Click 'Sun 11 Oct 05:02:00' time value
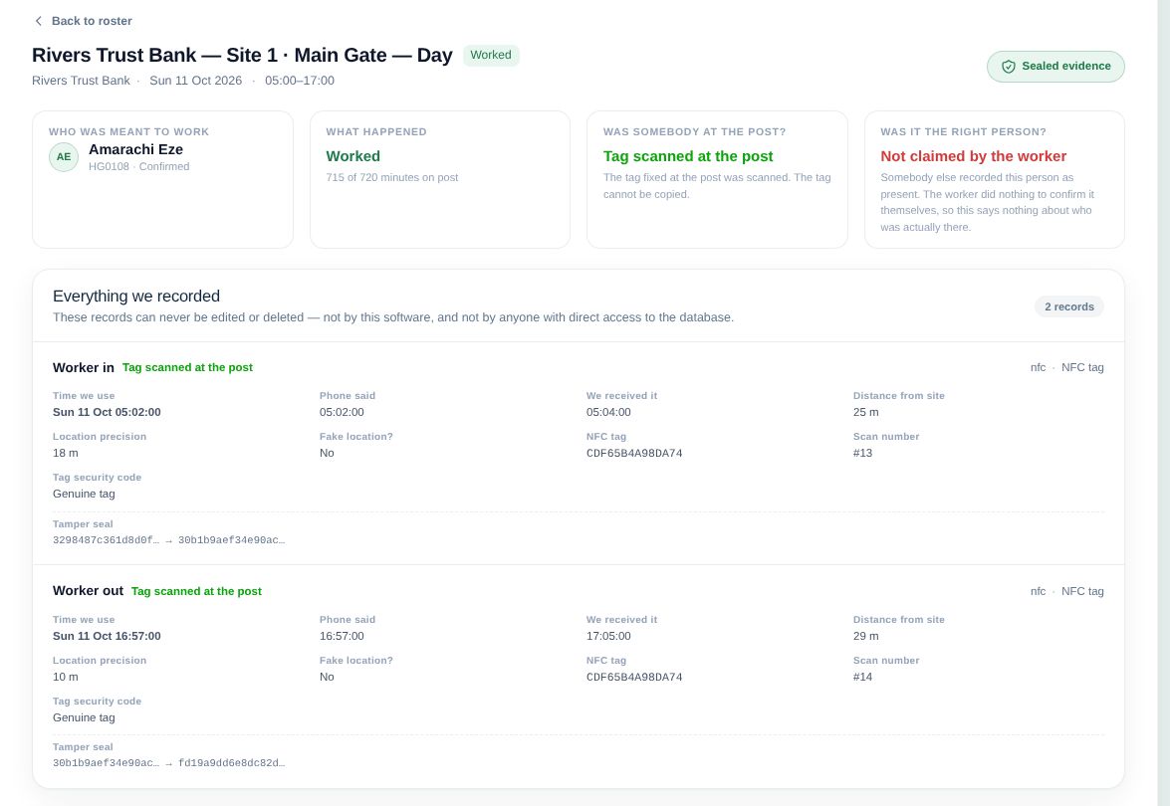The height and width of the screenshot is (806, 1170). click(x=107, y=412)
